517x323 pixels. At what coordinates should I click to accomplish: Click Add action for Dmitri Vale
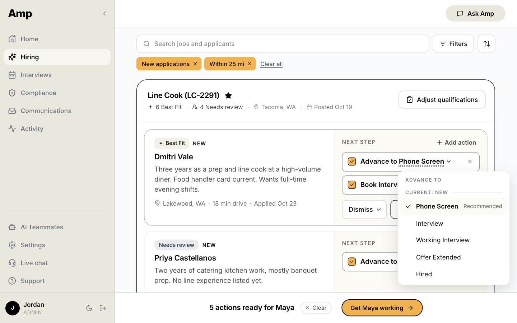pos(456,142)
